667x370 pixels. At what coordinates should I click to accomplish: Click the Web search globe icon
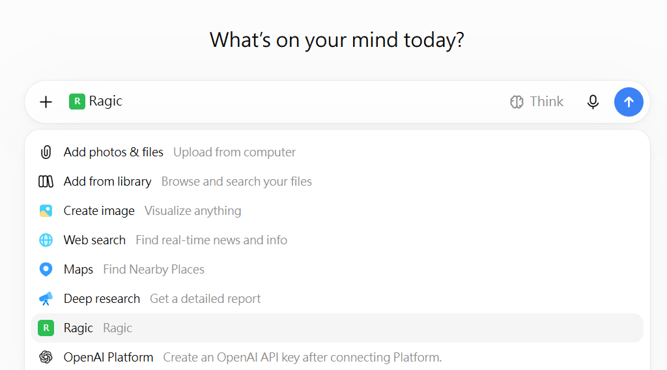(46, 240)
